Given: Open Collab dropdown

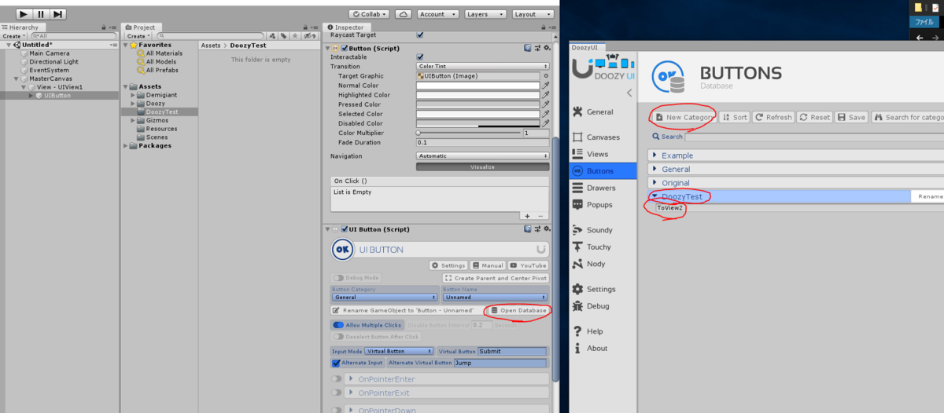Looking at the screenshot, I should pos(370,14).
